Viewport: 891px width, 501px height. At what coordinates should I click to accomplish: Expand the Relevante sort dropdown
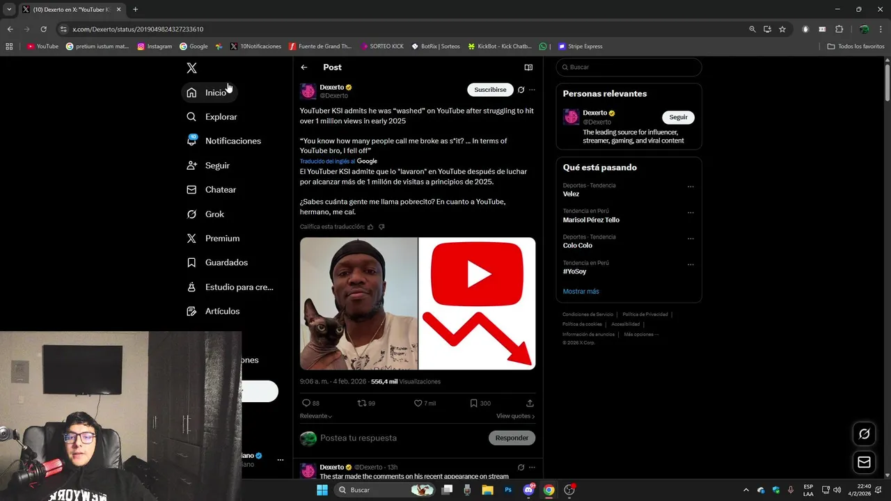point(316,416)
